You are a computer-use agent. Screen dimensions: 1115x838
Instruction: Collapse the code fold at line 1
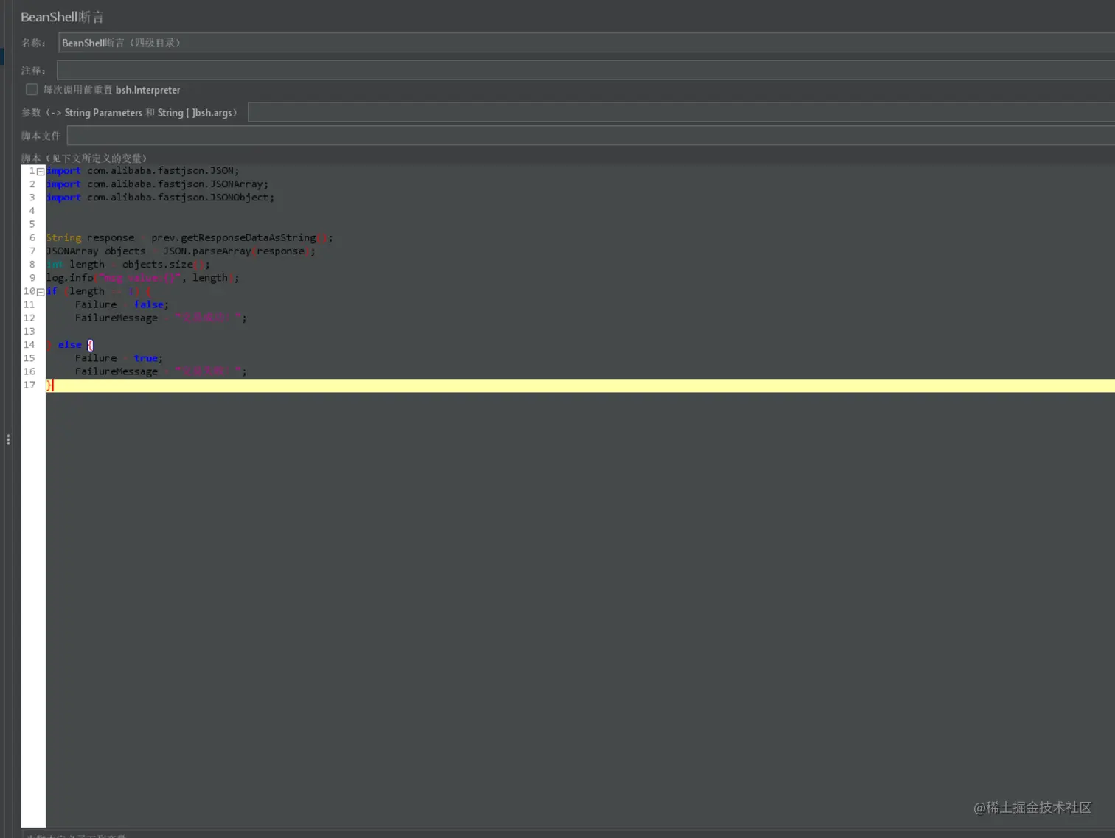41,171
